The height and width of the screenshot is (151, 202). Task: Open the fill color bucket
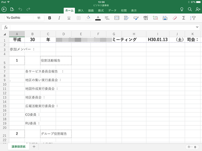point(88,18)
